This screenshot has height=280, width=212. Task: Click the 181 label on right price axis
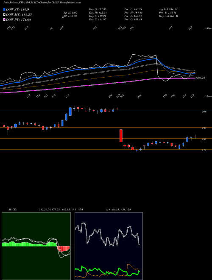pos(204,139)
